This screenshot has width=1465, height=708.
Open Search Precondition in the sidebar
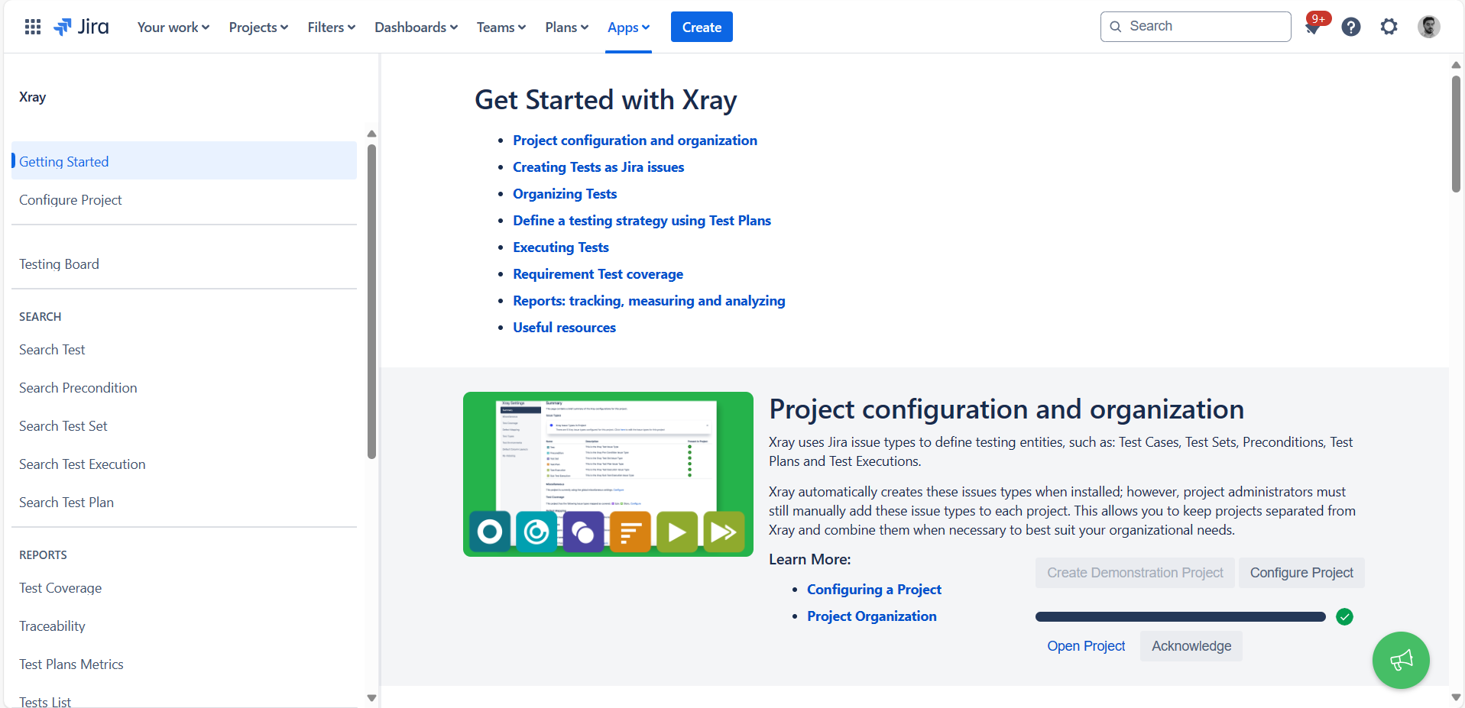coord(184,388)
